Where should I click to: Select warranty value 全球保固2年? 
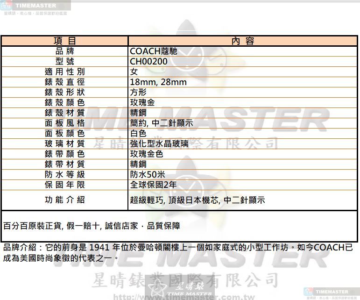tap(153, 185)
